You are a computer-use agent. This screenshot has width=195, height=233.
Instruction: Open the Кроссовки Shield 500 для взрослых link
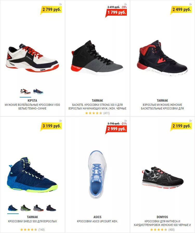click(x=32, y=221)
